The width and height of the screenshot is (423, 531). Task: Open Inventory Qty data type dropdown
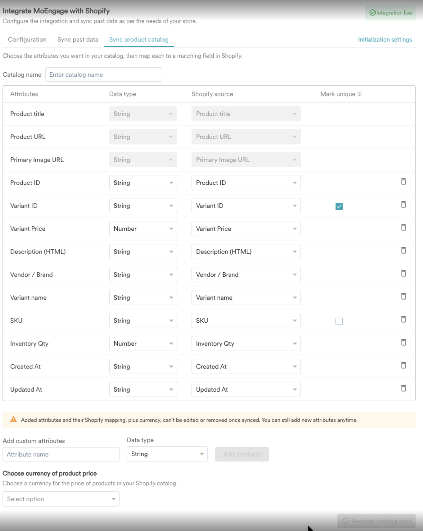[x=143, y=344]
